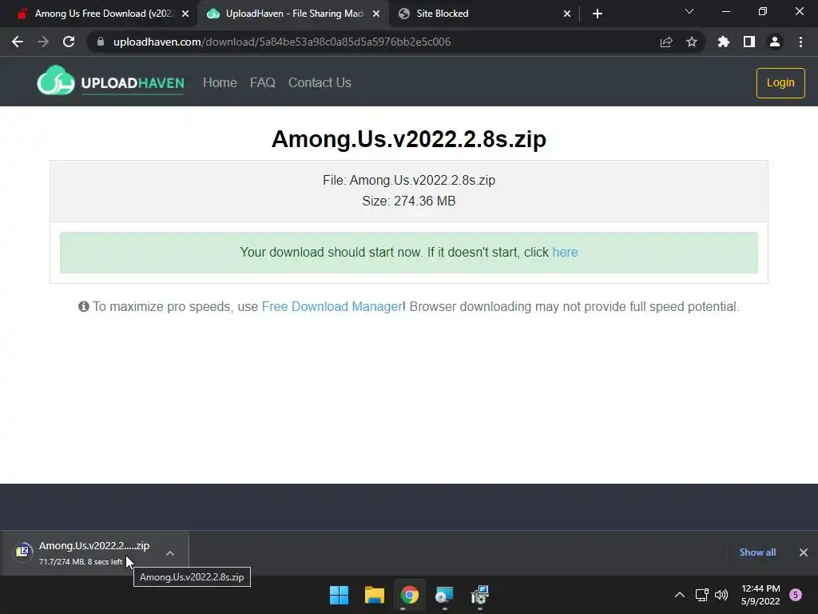
Task: Open the FAQ navigation link
Action: (x=262, y=82)
